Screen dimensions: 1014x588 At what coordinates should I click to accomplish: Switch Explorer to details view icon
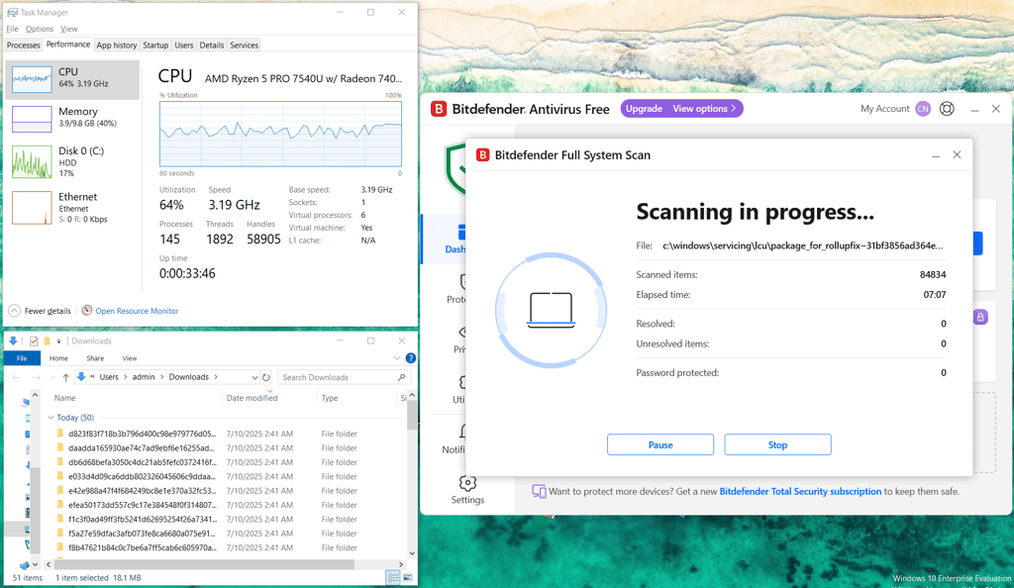(x=392, y=578)
